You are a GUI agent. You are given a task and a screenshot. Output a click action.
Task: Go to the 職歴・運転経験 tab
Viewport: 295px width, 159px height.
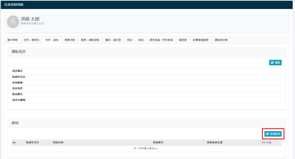click(x=90, y=40)
